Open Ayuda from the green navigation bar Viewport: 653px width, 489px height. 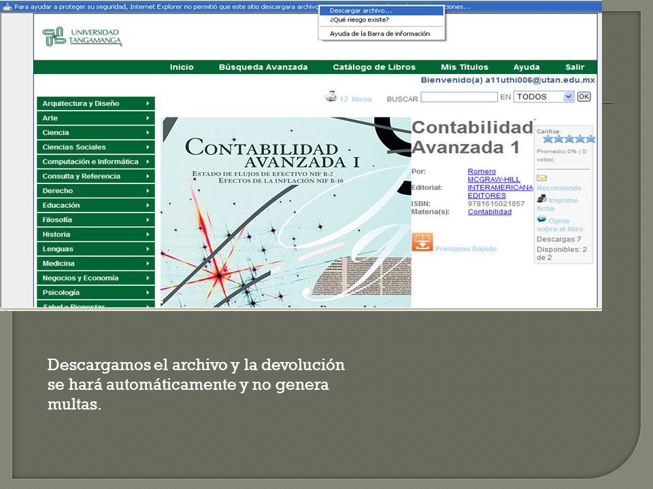point(526,67)
